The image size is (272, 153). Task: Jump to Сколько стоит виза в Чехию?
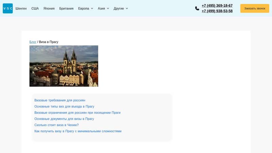(56, 125)
